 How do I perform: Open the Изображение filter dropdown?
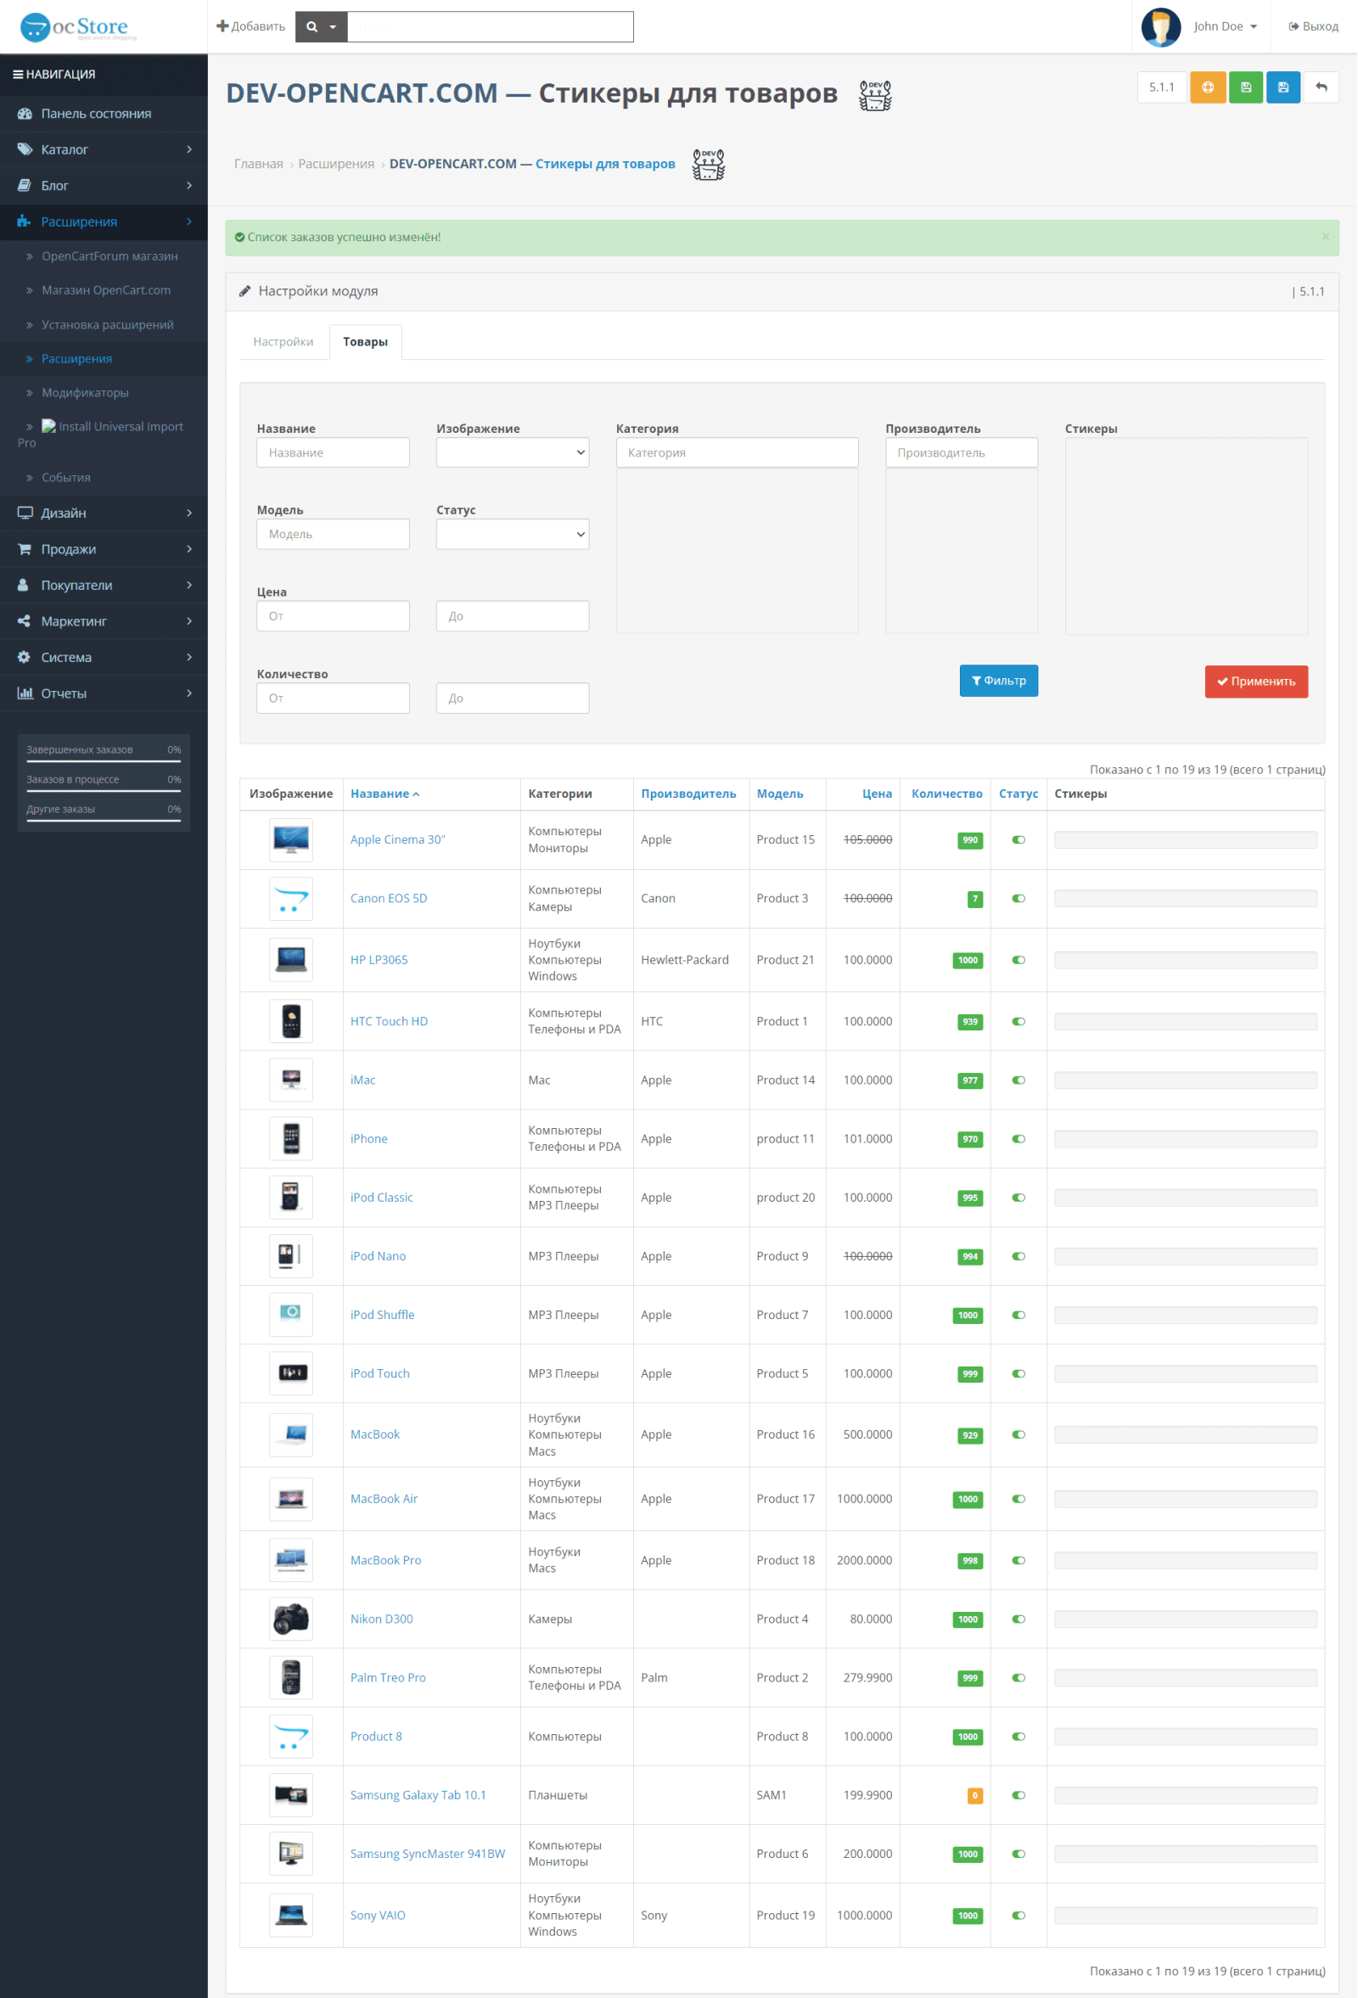(513, 453)
